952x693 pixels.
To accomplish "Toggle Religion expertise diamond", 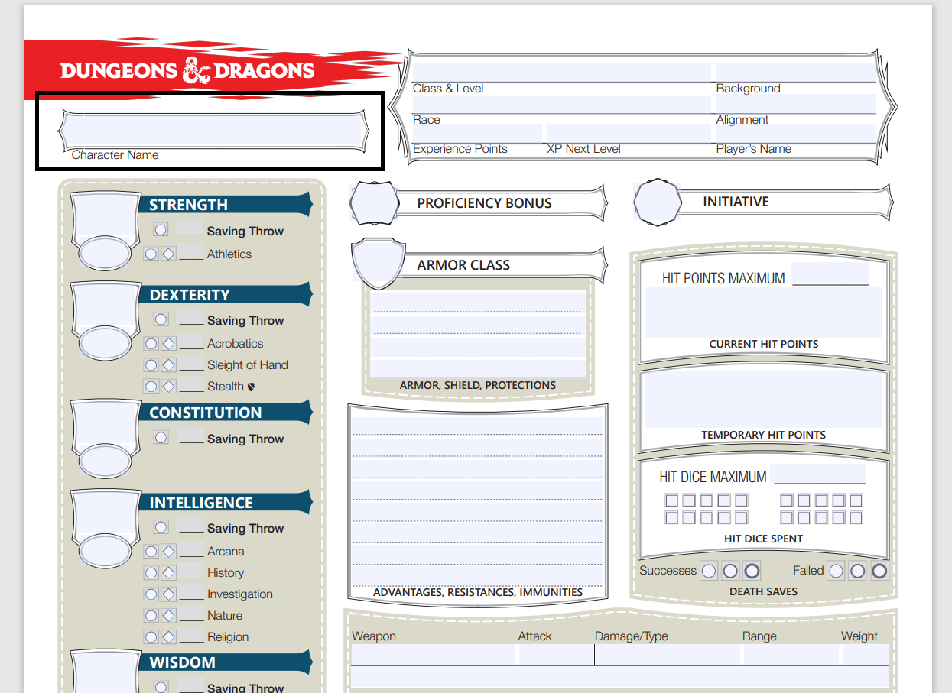I will pyautogui.click(x=169, y=637).
